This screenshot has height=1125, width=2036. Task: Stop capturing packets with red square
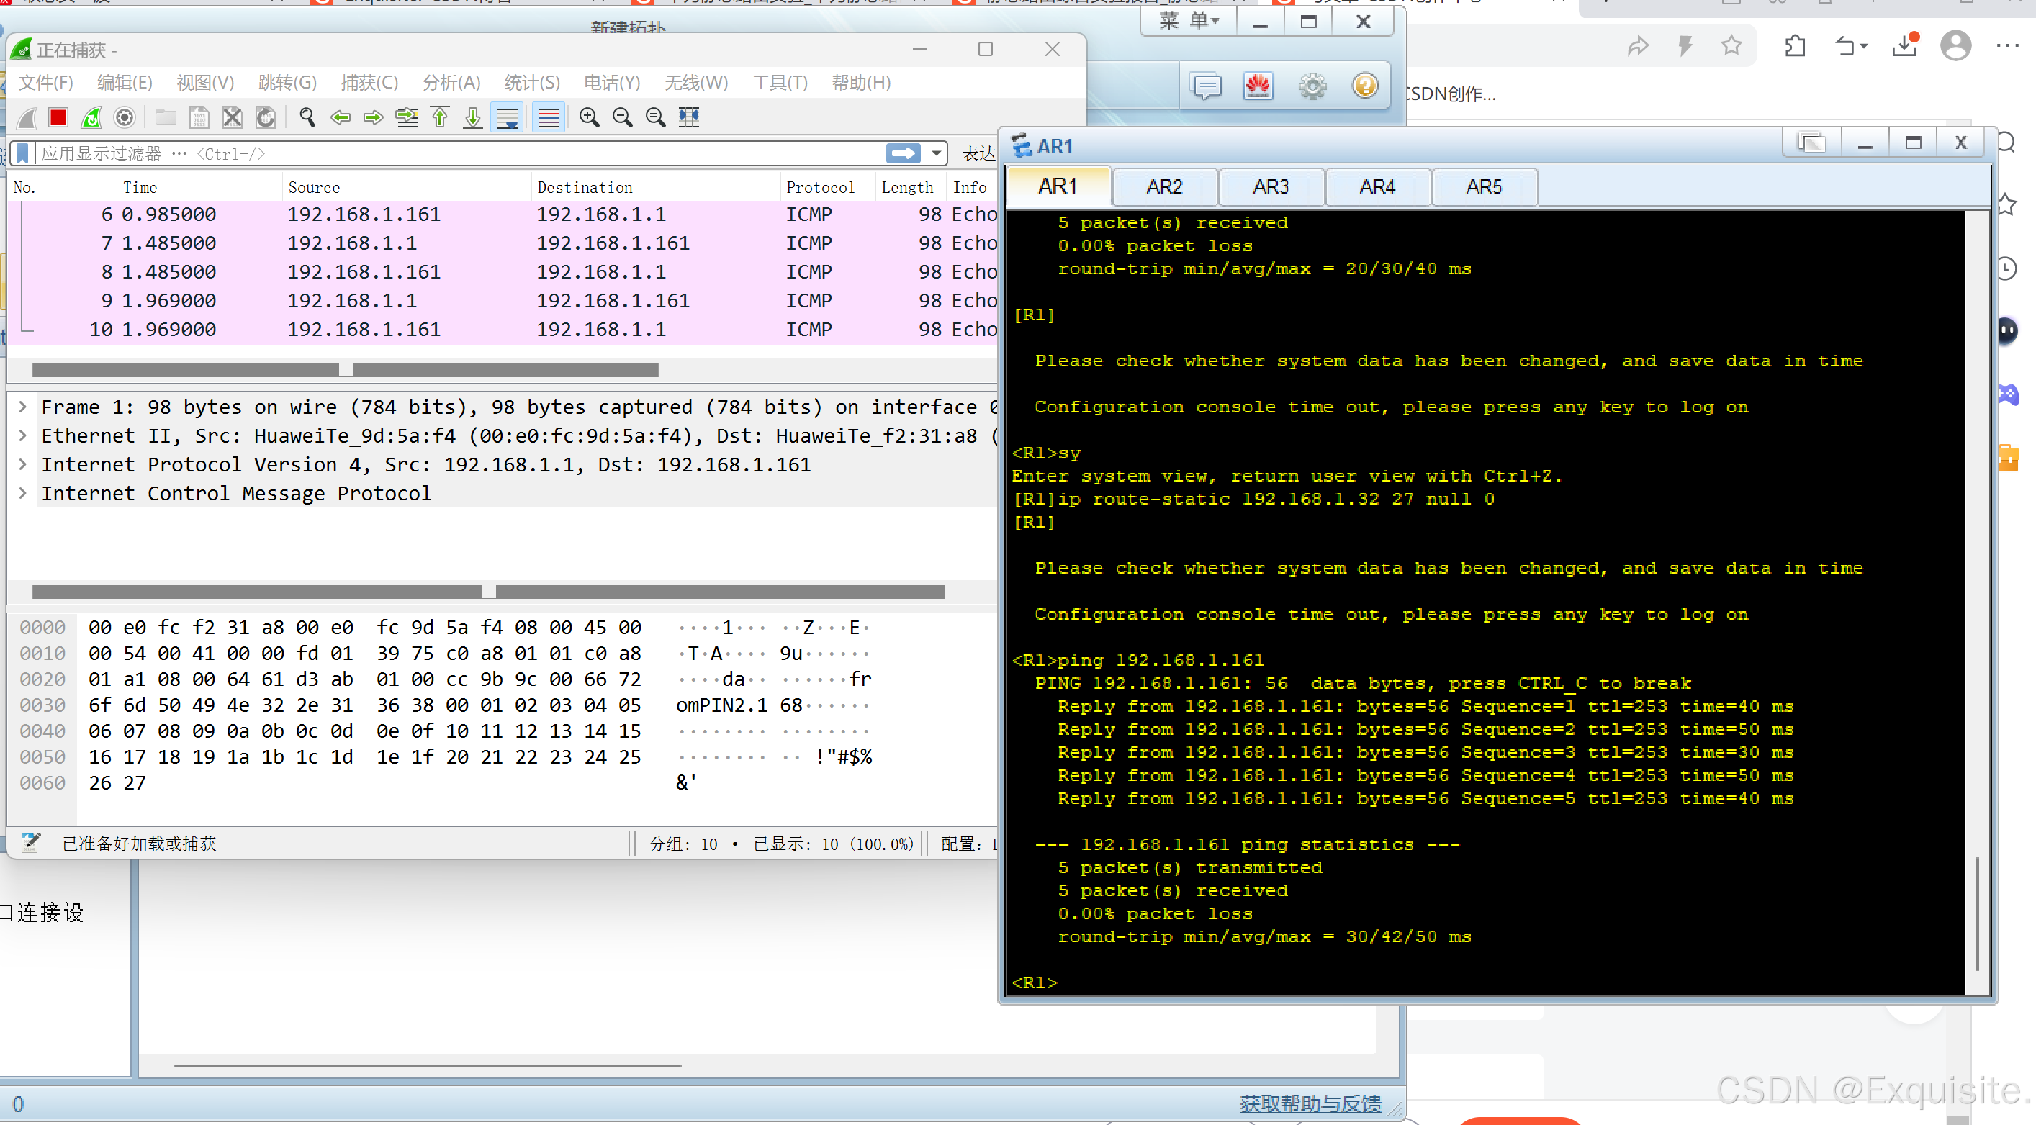tap(58, 118)
